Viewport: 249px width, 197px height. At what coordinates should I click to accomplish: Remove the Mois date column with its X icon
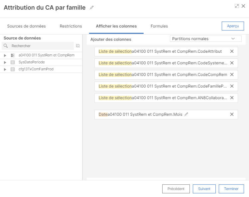232,114
